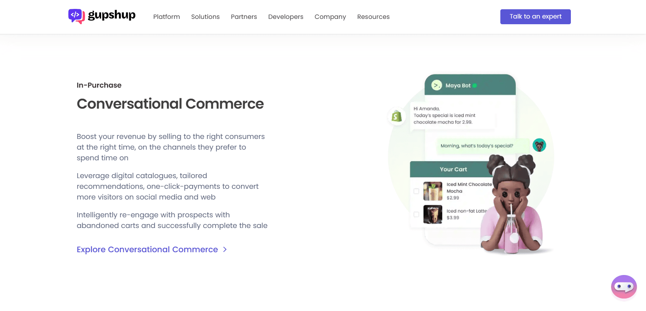The image size is (646, 311).
Task: Select Company in the navigation bar
Action: tap(330, 17)
